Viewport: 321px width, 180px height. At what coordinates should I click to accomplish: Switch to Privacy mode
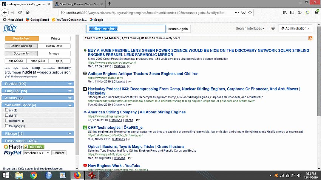tap(55, 38)
